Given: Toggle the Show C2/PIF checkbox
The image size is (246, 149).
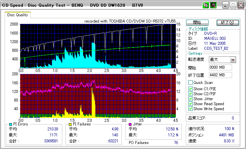Looking at the screenshot, I should (190, 94).
